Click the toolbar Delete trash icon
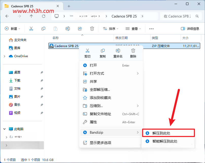 92,29
